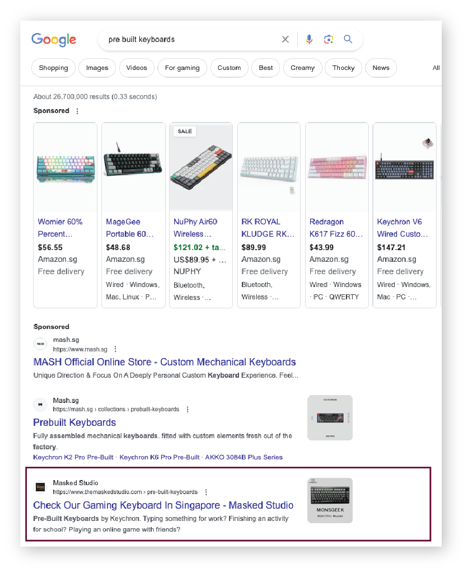This screenshot has width=468, height=573.
Task: Open Google Lens image search icon
Action: click(329, 39)
